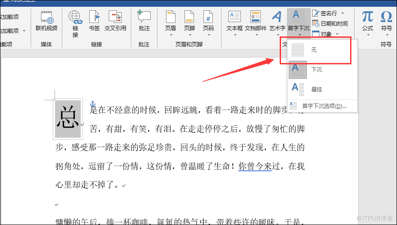Open 首字下沉选项 (Drop Cap Options) dialog

323,106
